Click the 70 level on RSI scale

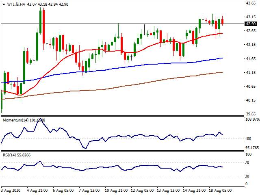pyautogui.click(x=247, y=162)
